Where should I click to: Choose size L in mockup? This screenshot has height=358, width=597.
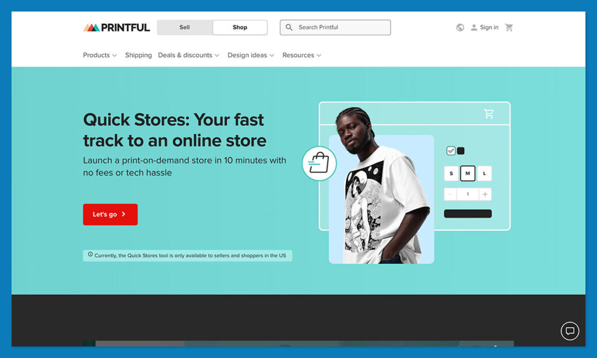click(484, 173)
